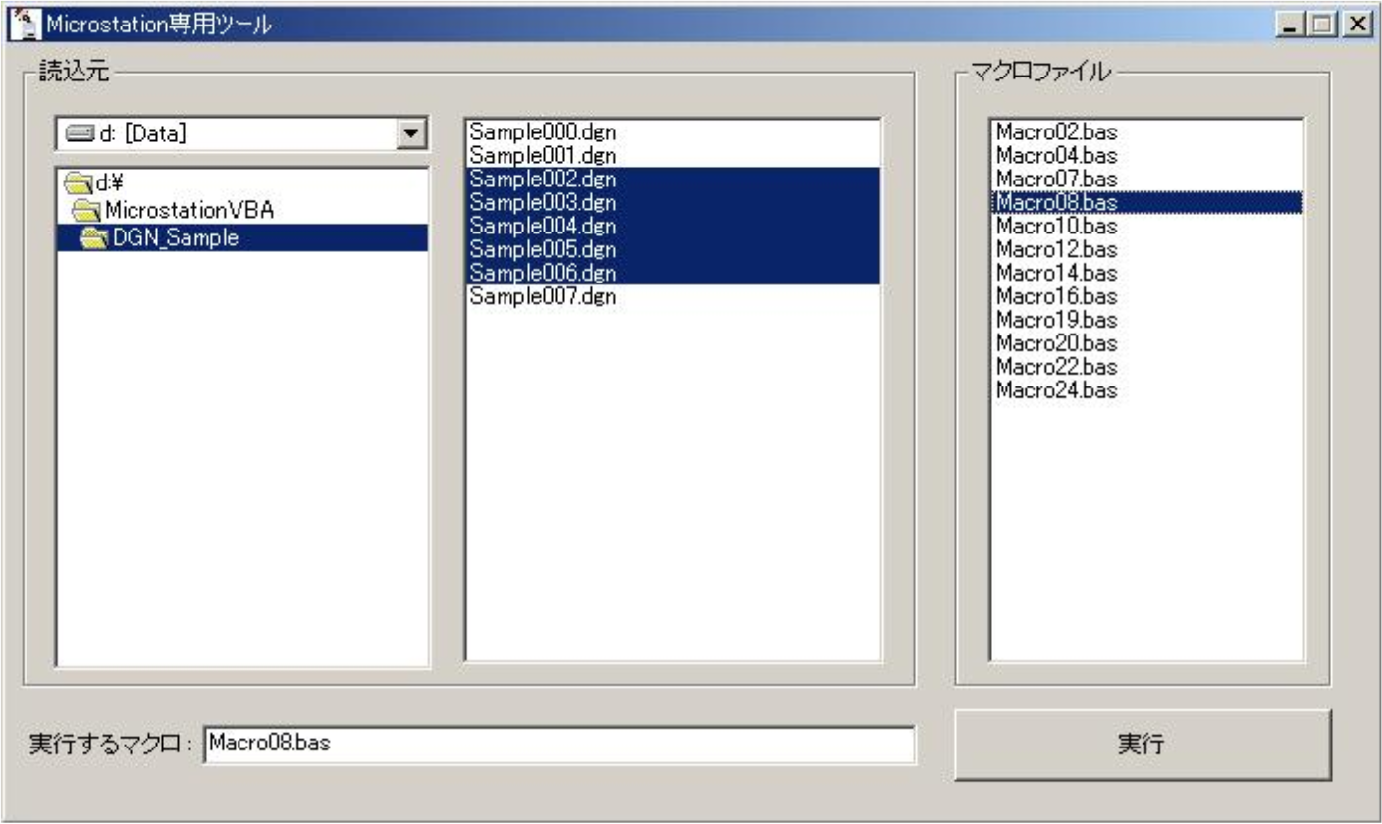Viewport: 1382px width, 824px height.
Task: Select the MicrostationVBA folder
Action: [242, 210]
